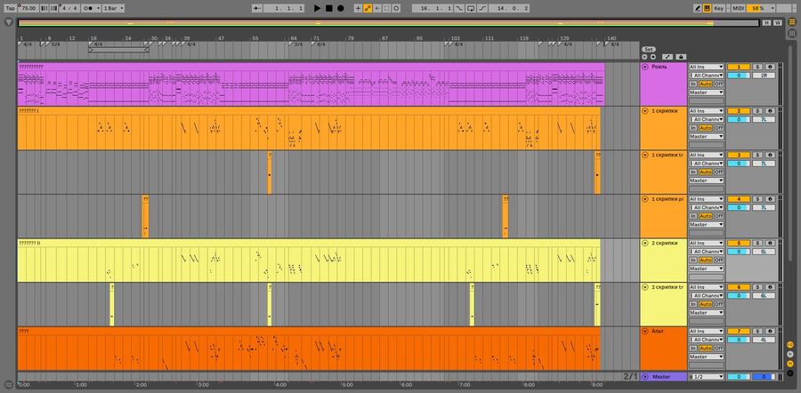
Task: Toggle Computer MIDI Keyboard icon
Action: 707,8
